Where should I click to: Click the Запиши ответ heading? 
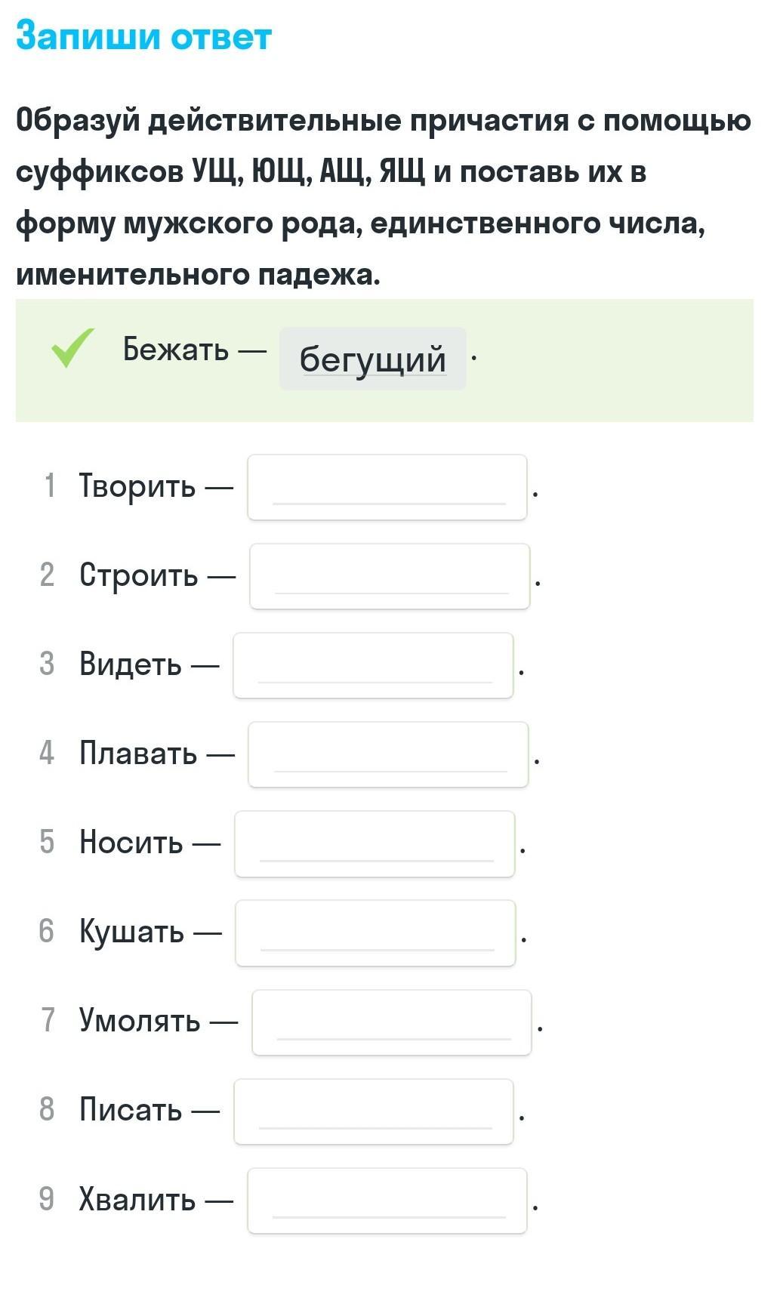pyautogui.click(x=143, y=36)
